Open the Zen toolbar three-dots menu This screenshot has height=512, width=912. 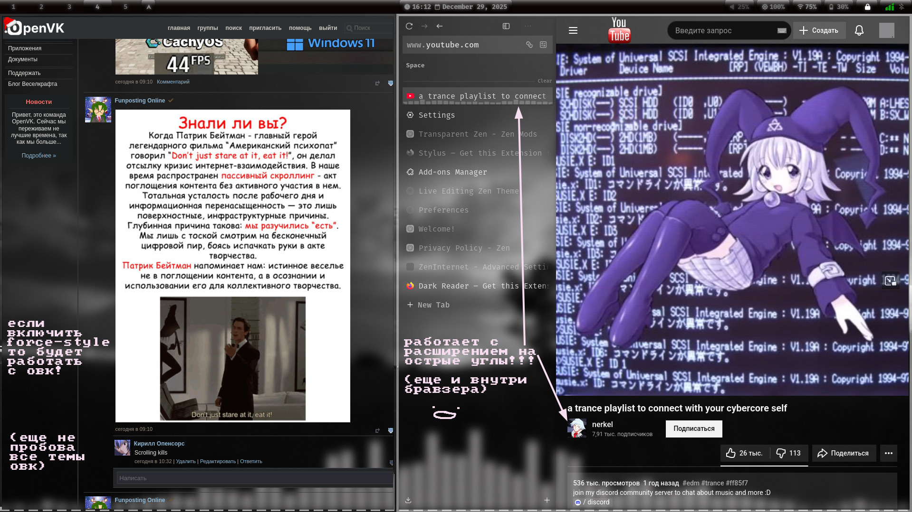(528, 26)
